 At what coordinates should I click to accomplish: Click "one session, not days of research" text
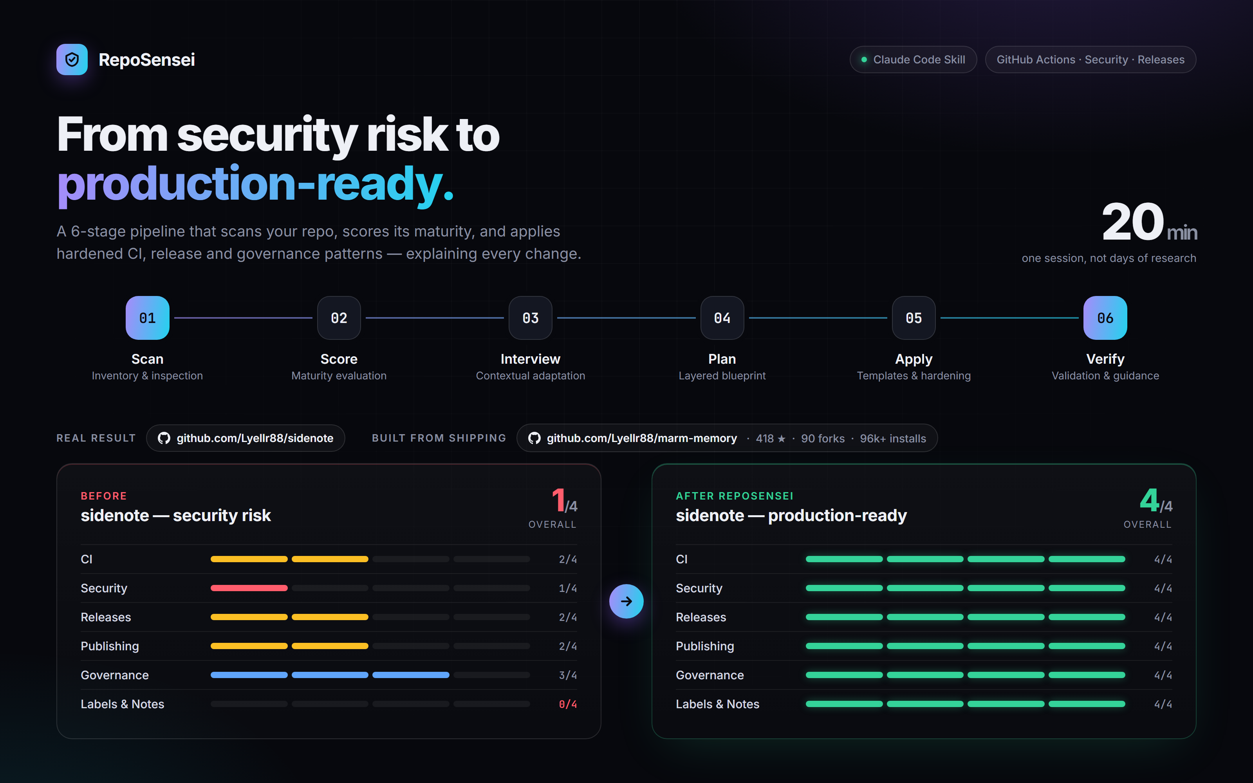point(1109,258)
